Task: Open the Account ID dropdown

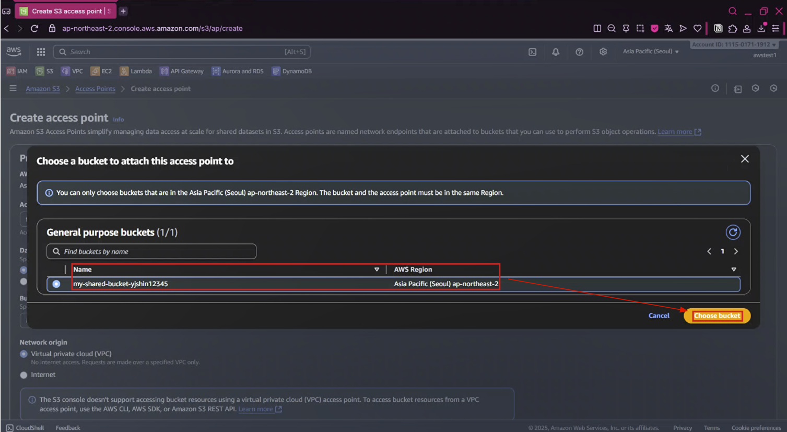Action: (x=734, y=44)
